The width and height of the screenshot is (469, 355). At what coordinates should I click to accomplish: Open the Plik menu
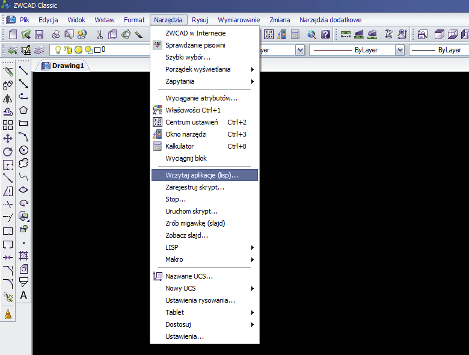[x=25, y=20]
